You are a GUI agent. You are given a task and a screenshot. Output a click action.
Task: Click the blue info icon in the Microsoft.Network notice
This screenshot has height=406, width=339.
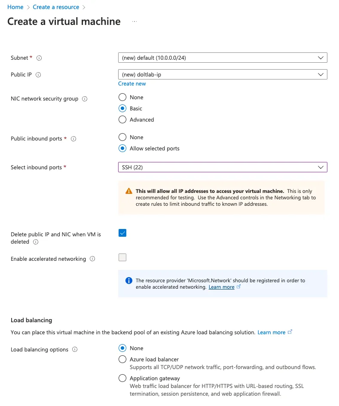pos(128,281)
